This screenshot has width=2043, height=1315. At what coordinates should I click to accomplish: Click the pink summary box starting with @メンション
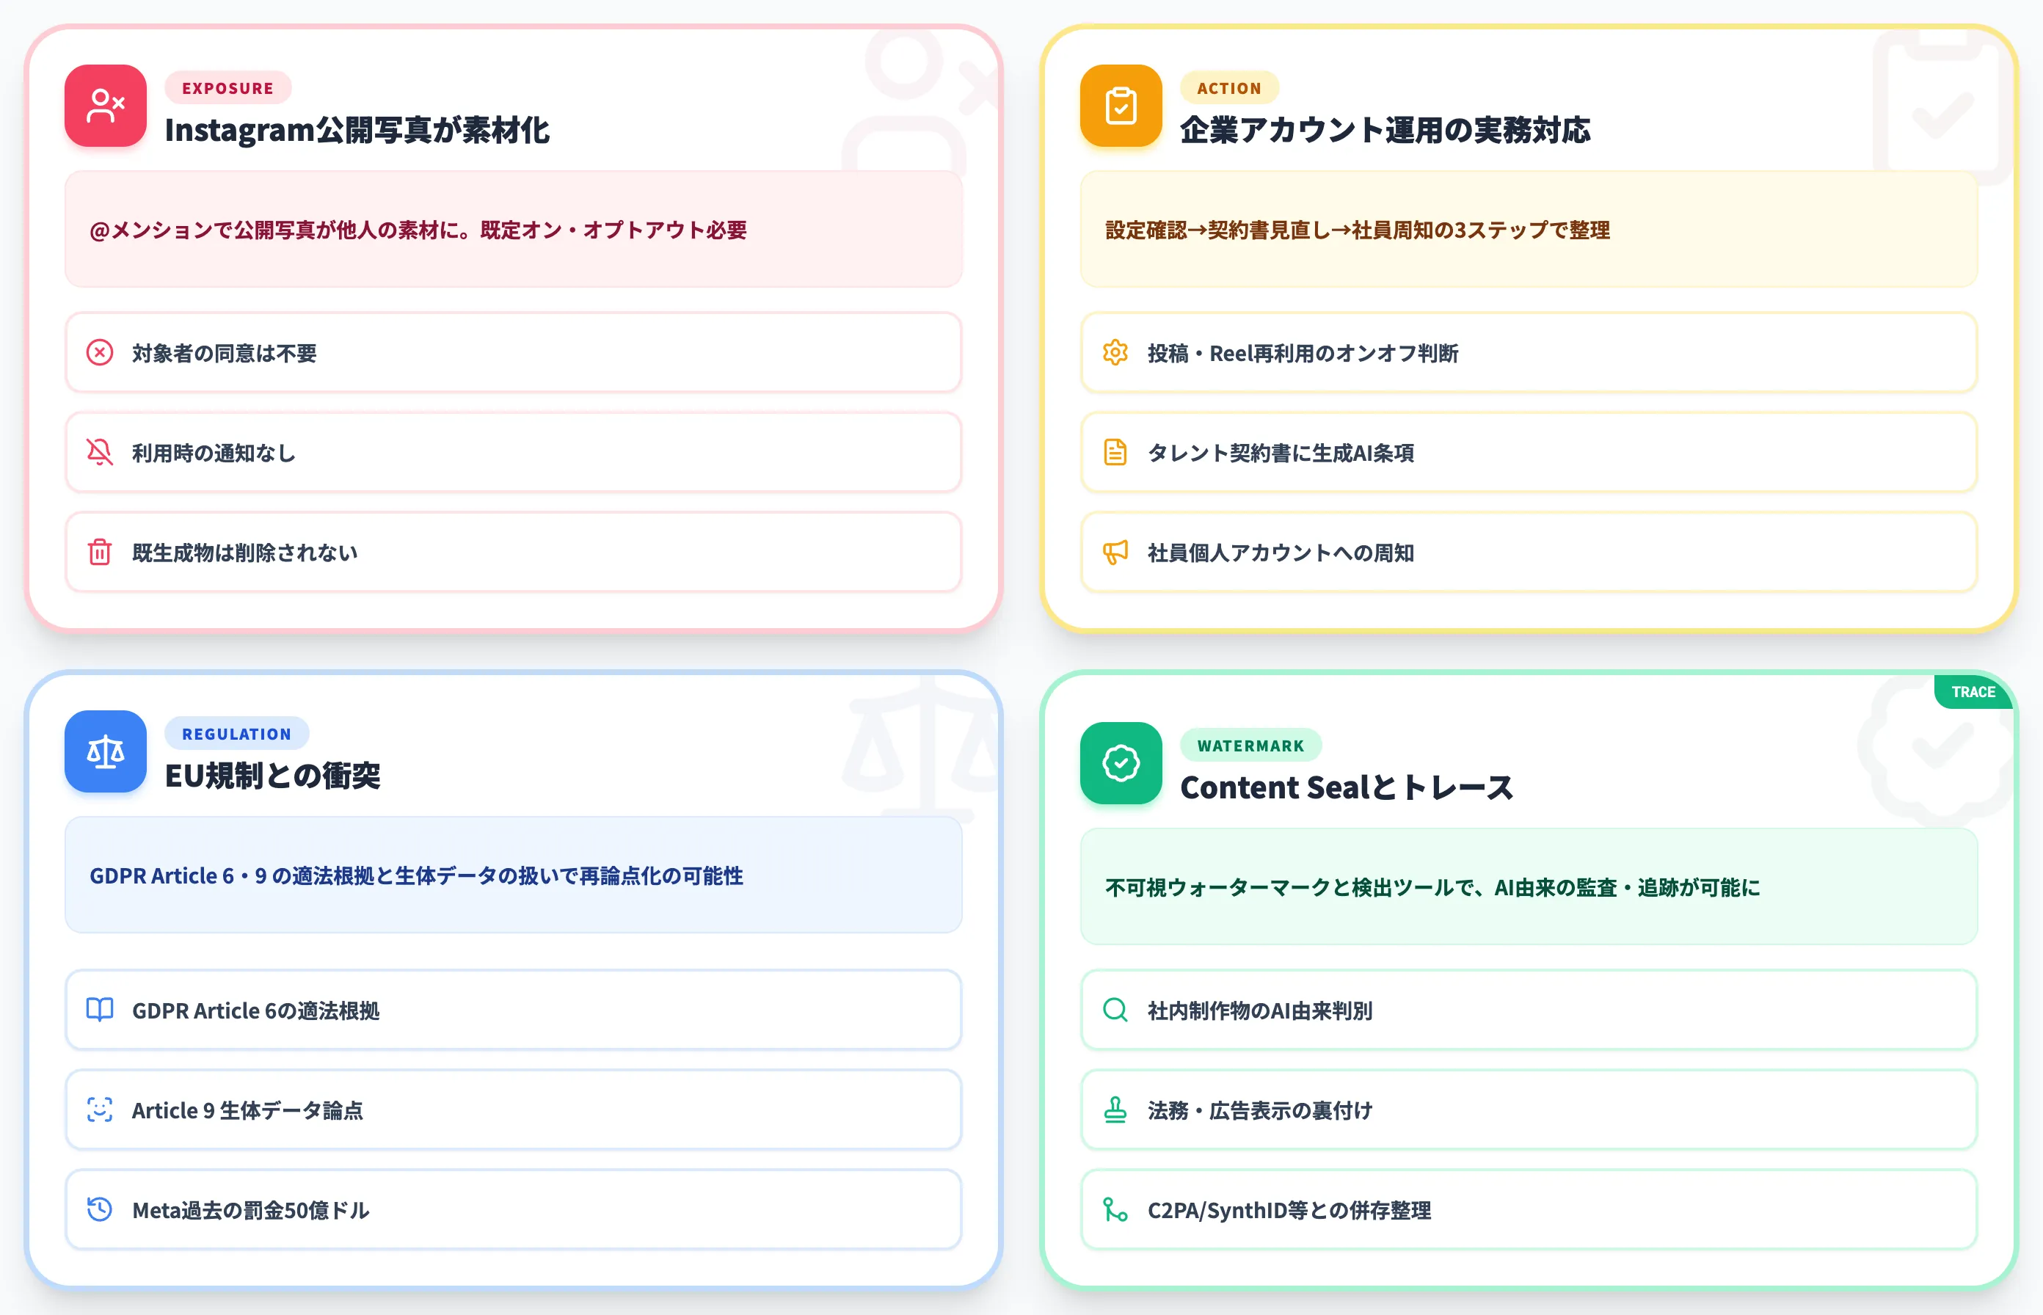(514, 229)
